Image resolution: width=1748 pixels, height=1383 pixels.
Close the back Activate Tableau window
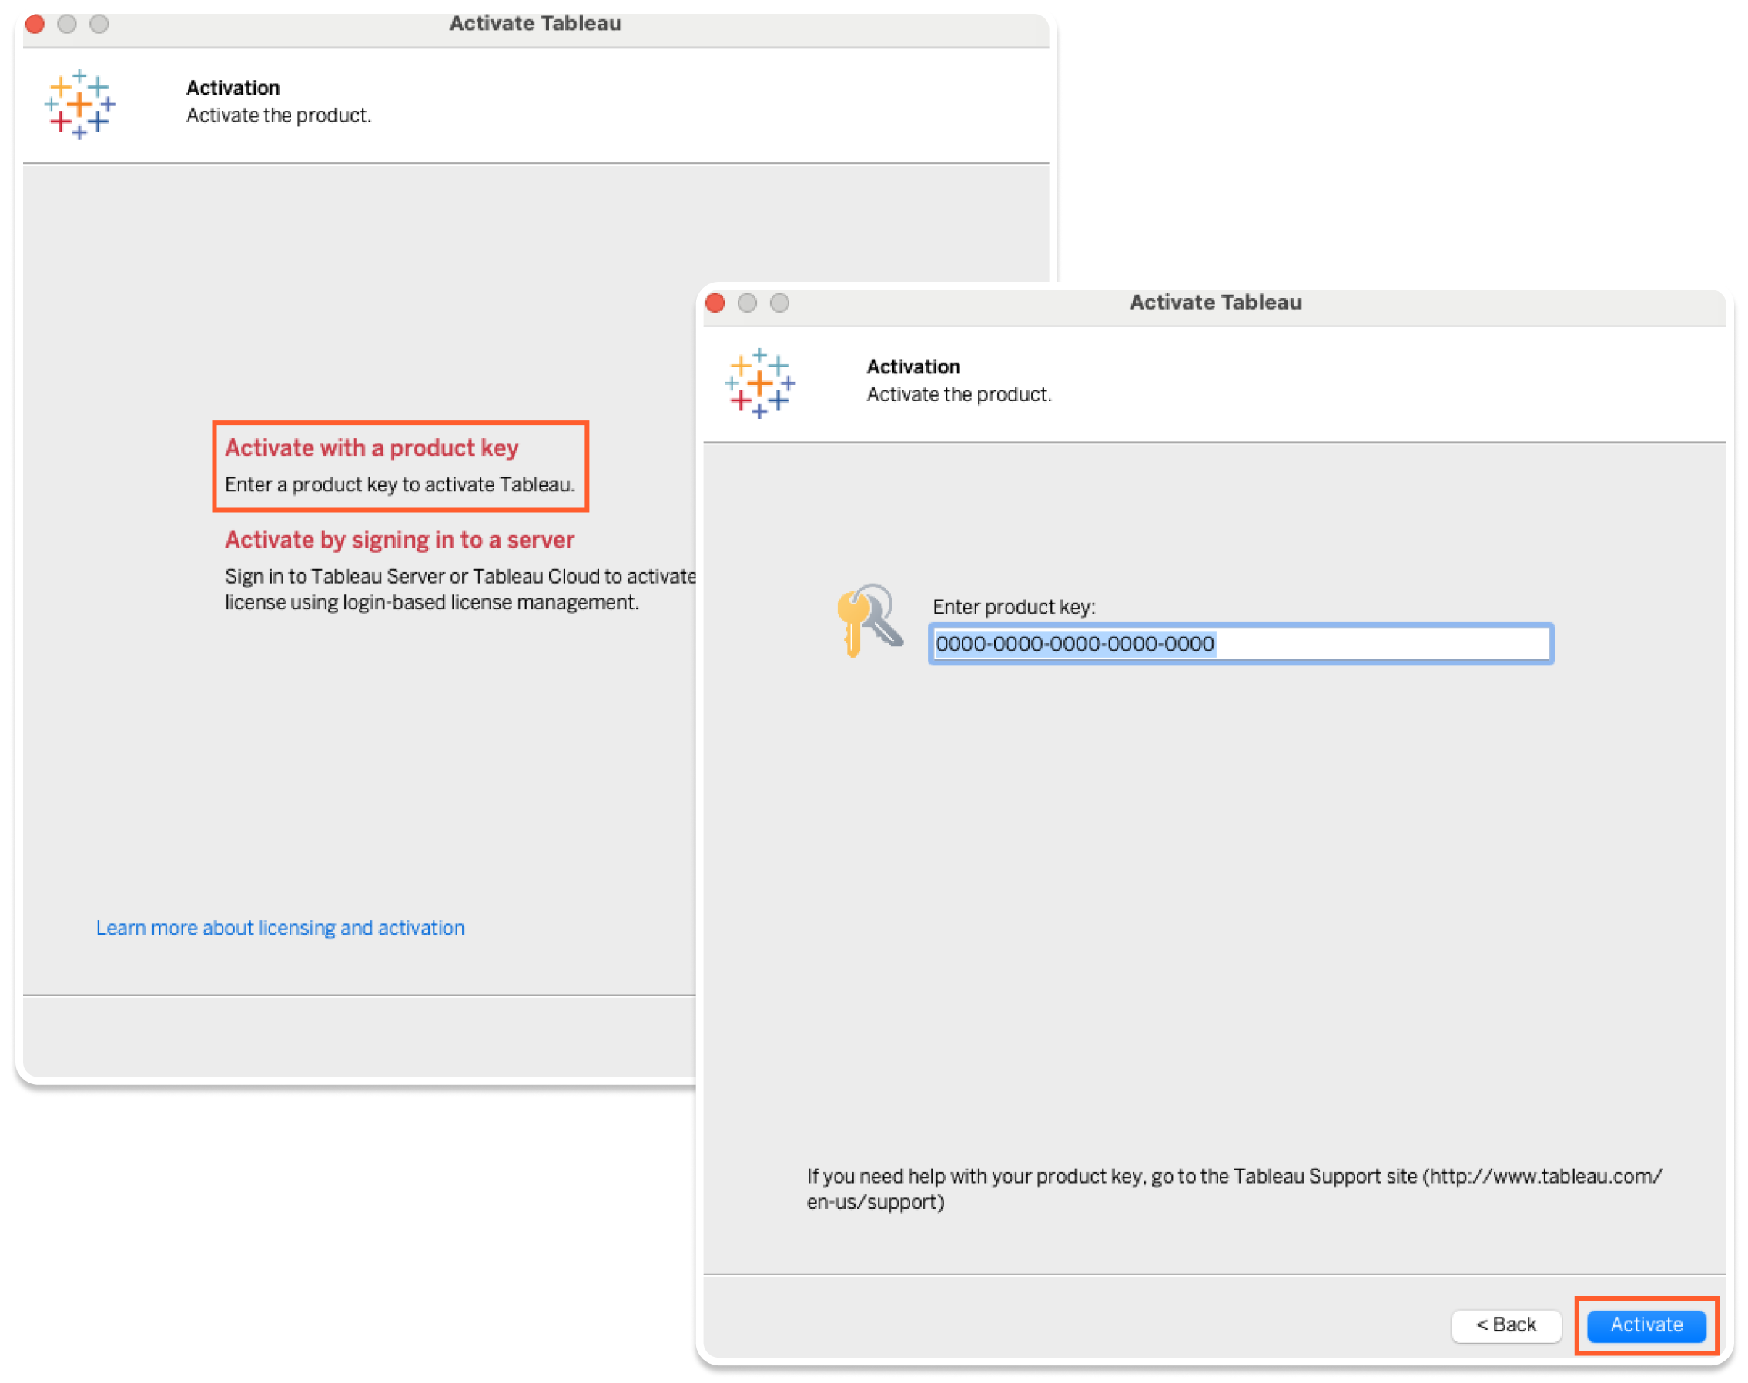coord(35,25)
